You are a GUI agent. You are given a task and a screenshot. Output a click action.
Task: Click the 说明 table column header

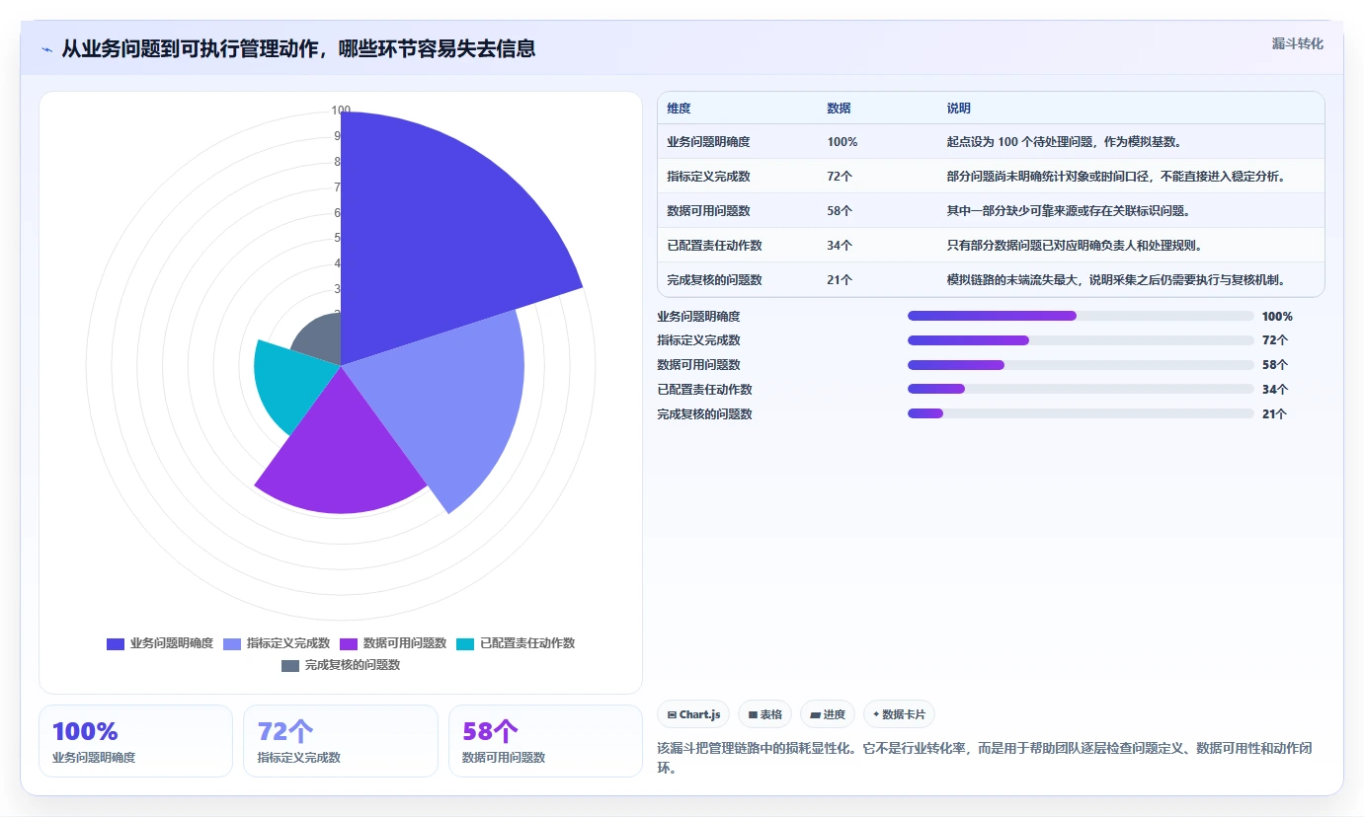coord(959,108)
